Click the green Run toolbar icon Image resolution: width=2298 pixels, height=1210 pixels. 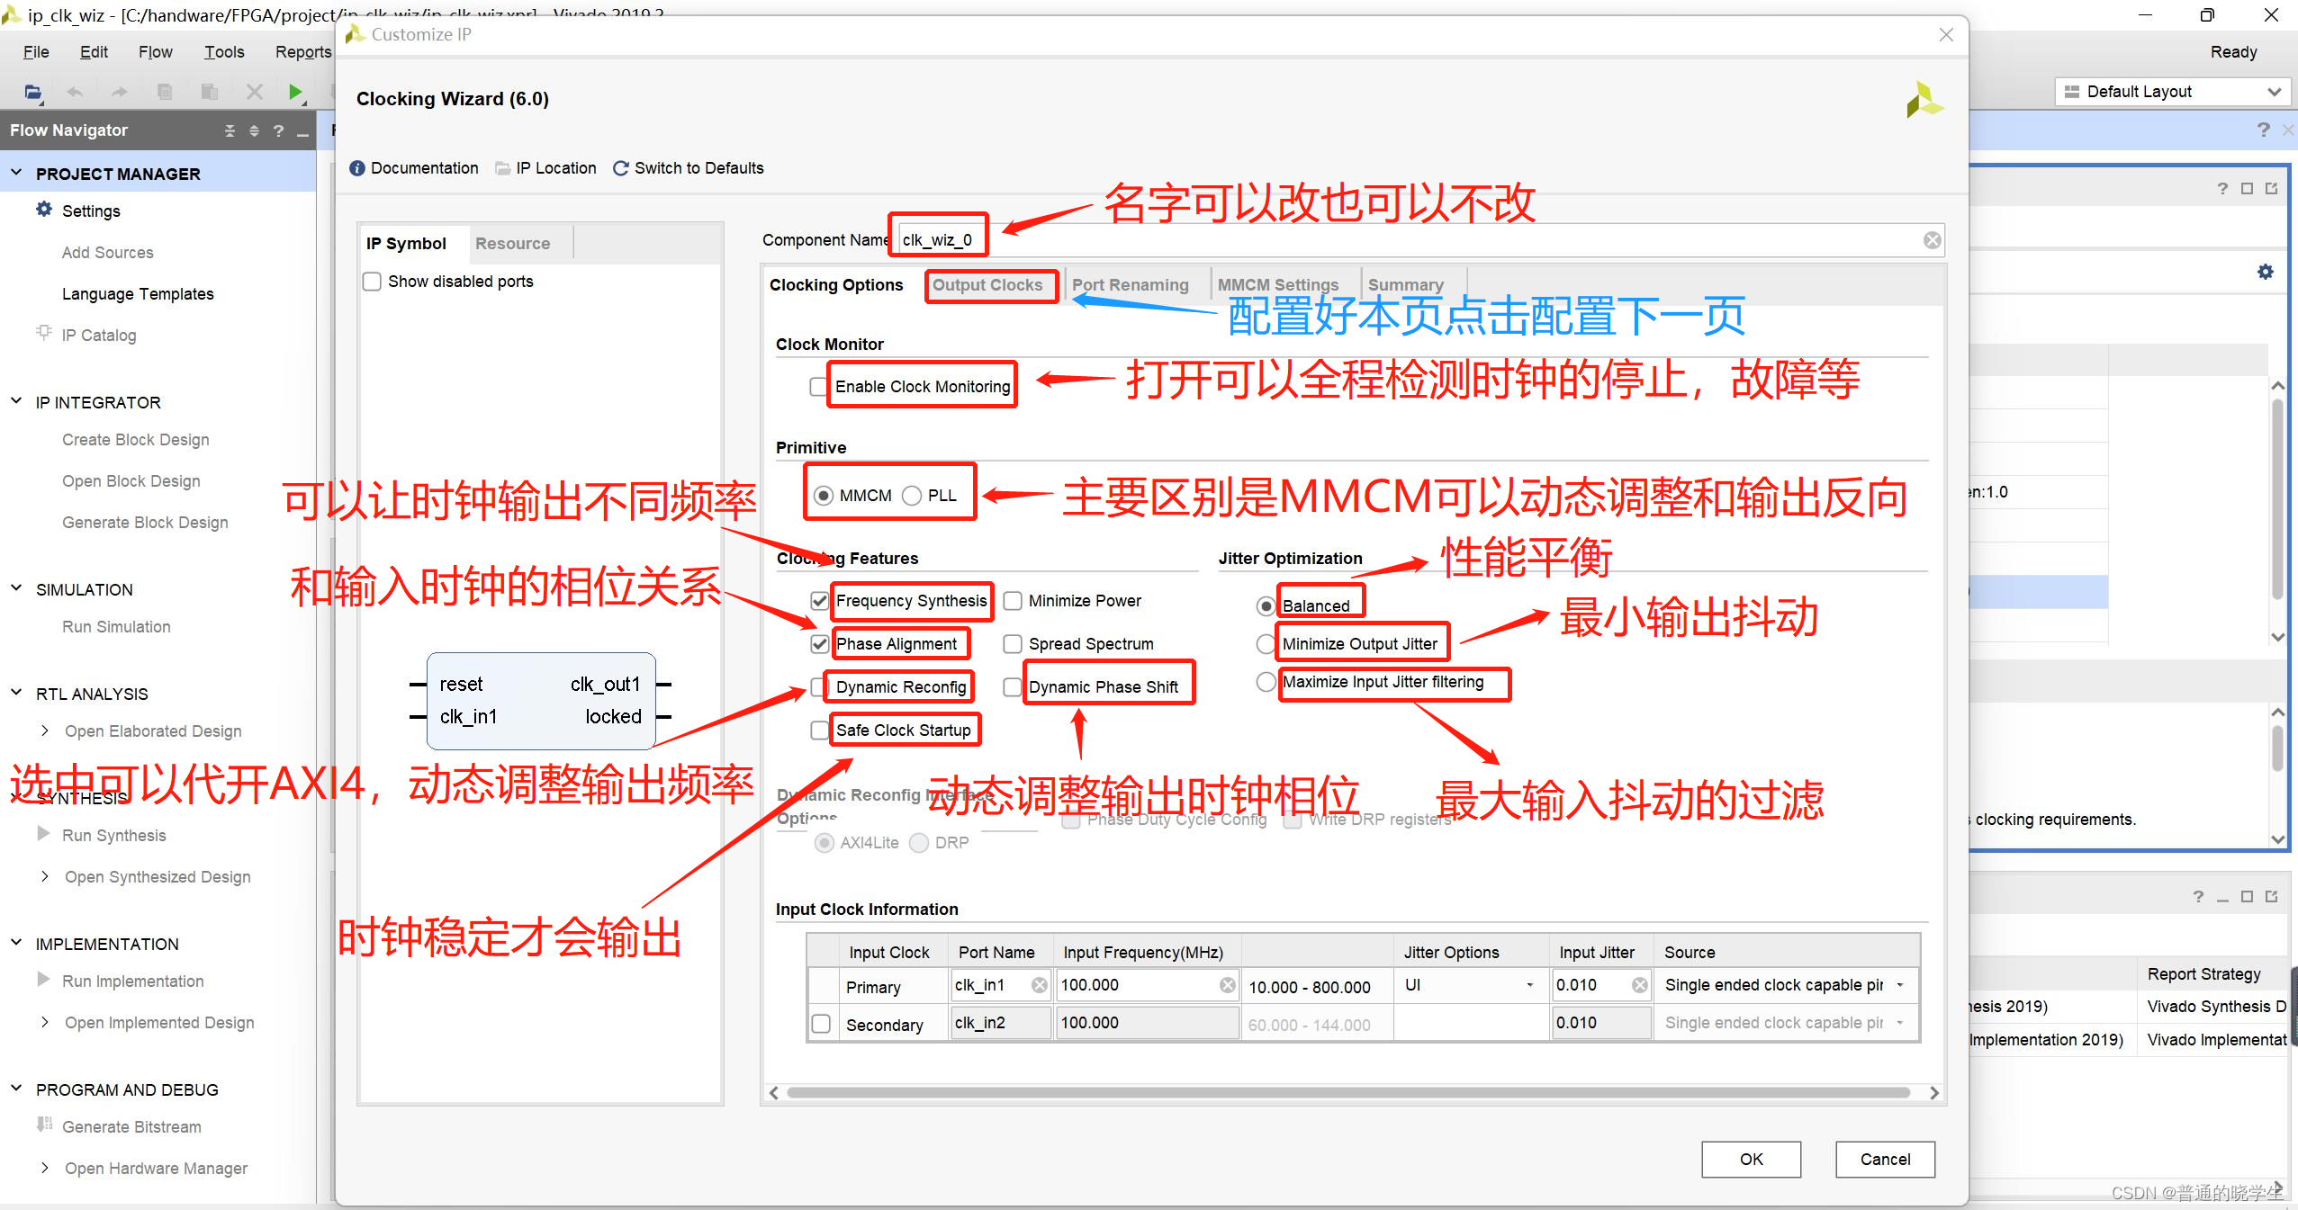pos(297,91)
